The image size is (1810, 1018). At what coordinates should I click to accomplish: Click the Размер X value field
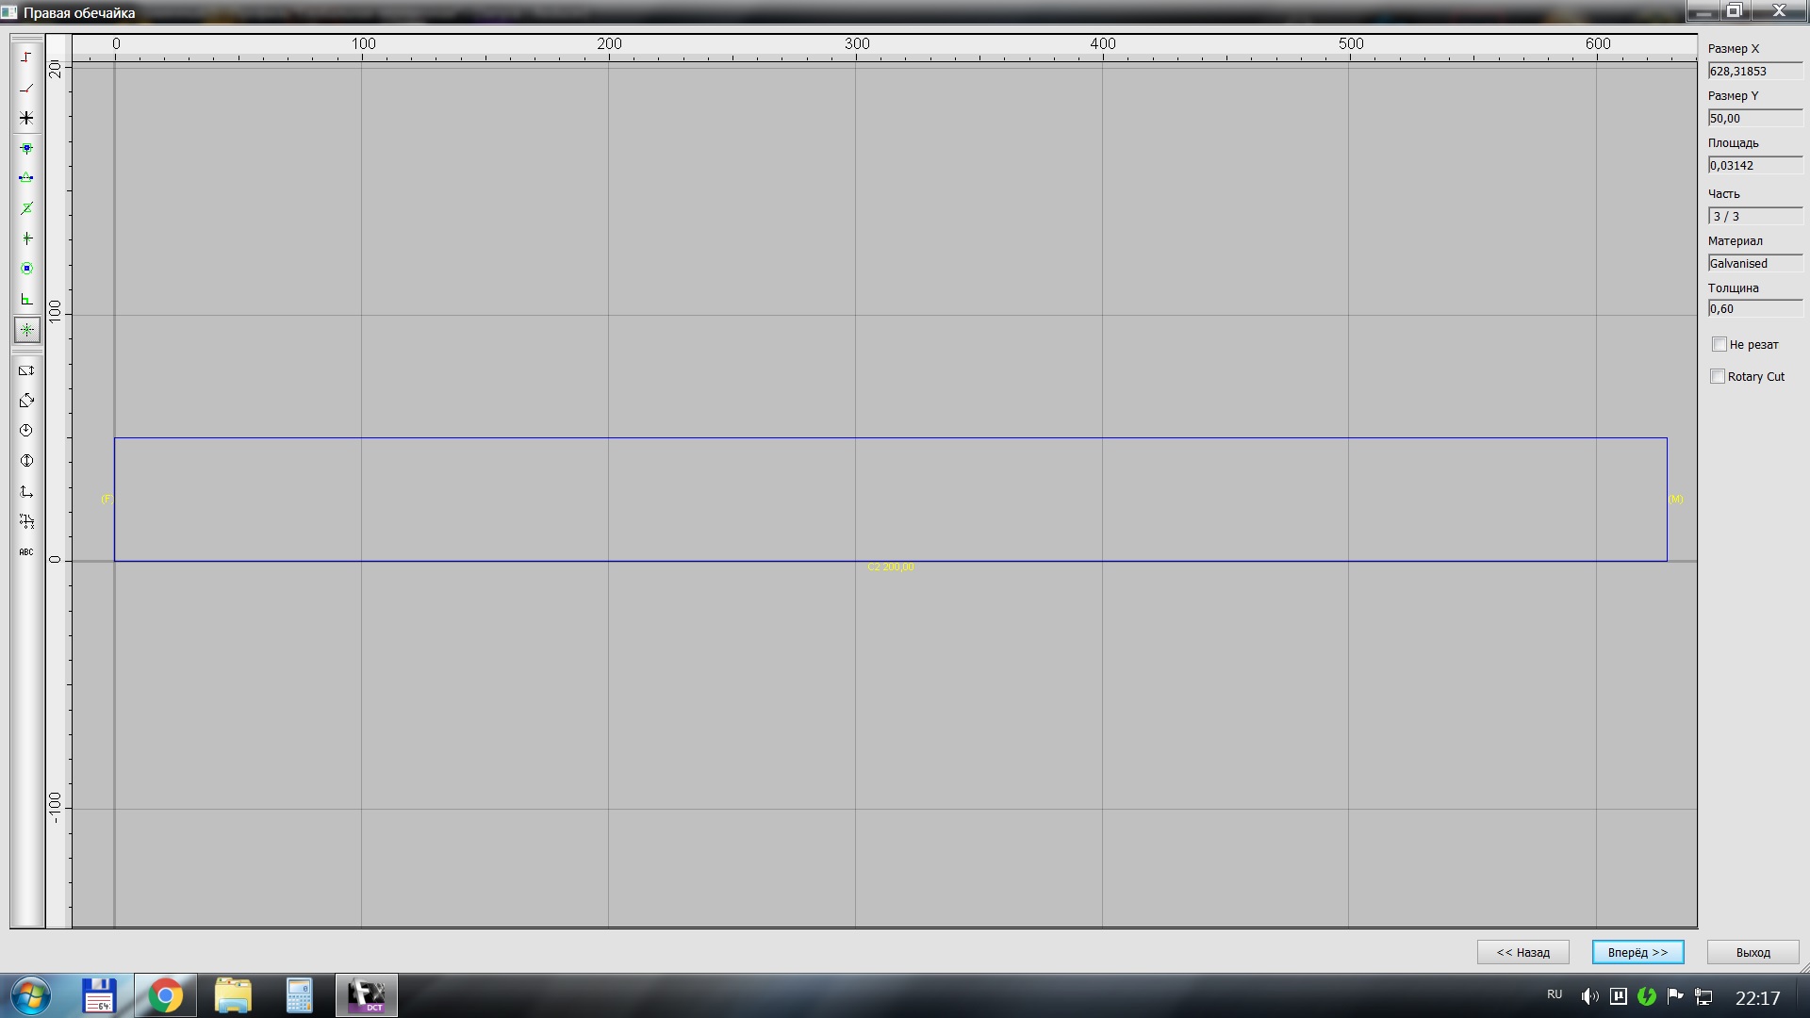(1754, 72)
